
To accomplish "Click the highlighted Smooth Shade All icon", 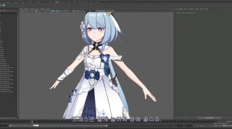I will click(52, 11).
